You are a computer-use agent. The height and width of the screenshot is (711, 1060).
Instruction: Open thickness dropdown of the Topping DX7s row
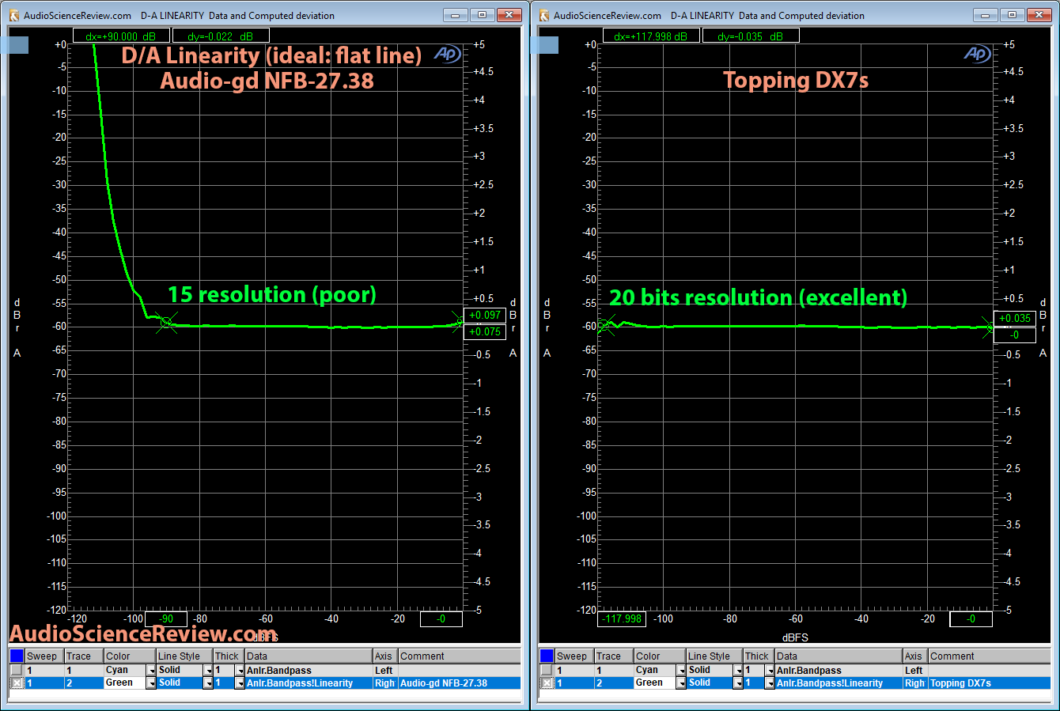pyautogui.click(x=770, y=683)
